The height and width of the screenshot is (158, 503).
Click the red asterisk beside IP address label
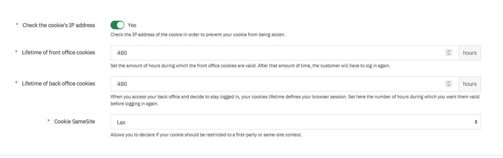[x=17, y=24]
